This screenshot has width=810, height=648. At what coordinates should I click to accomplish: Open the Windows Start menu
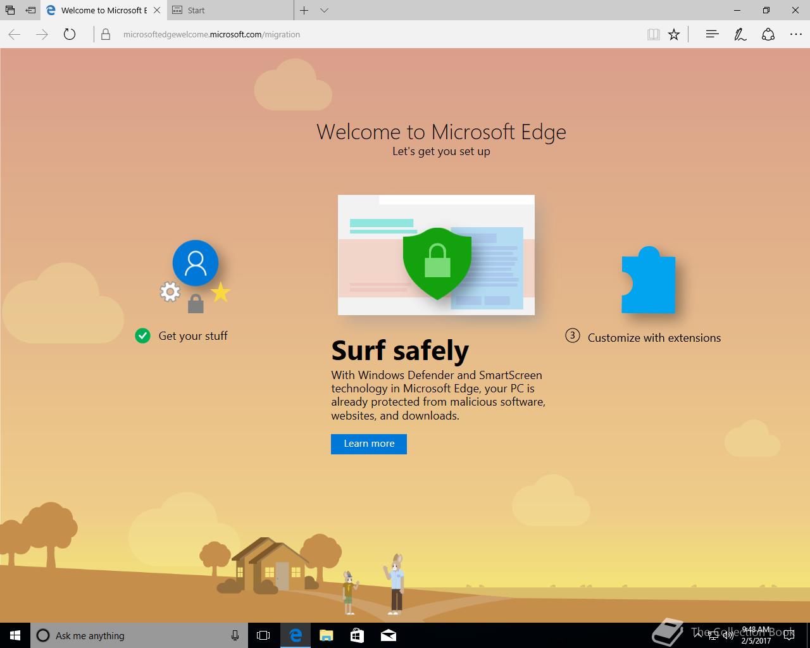click(15, 635)
